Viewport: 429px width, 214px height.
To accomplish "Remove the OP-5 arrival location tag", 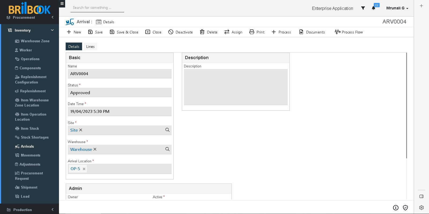I will click(84, 169).
